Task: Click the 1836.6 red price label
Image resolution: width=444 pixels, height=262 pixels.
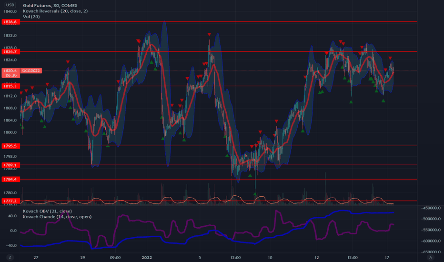Action: tap(11, 22)
